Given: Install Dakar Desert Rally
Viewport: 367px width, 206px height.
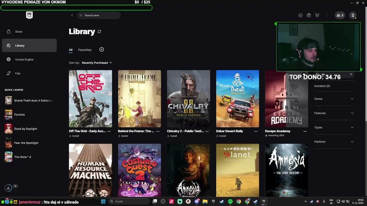Looking at the screenshot, I should (221, 136).
